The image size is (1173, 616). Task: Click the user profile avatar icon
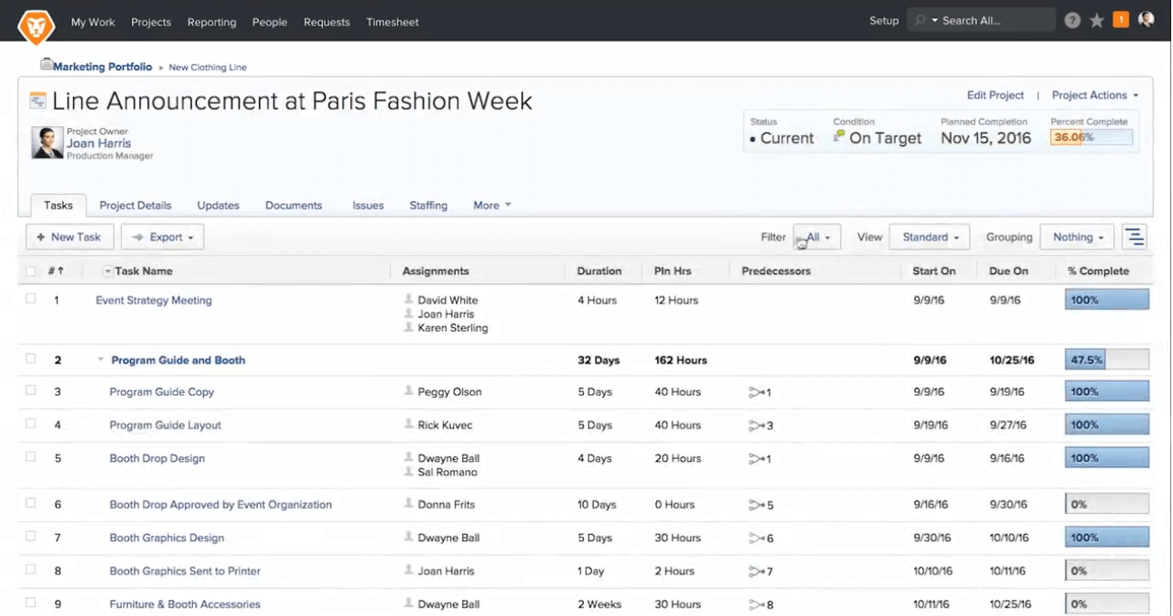point(1146,20)
